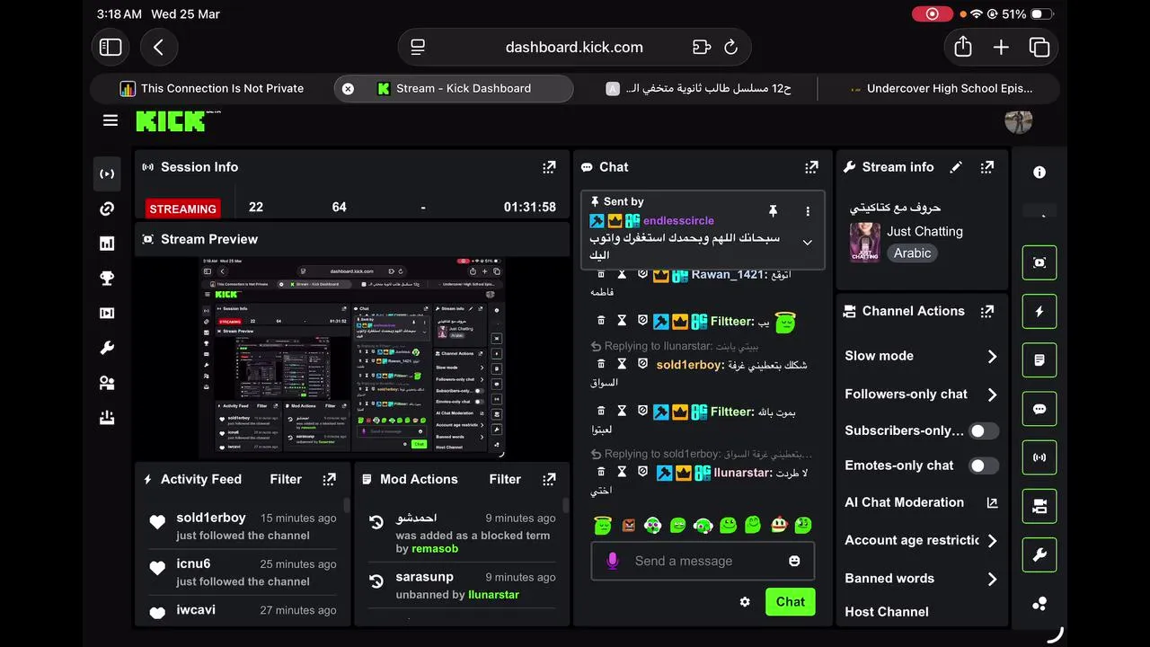1150x647 pixels.
Task: Click the Chat send button
Action: 791,602
